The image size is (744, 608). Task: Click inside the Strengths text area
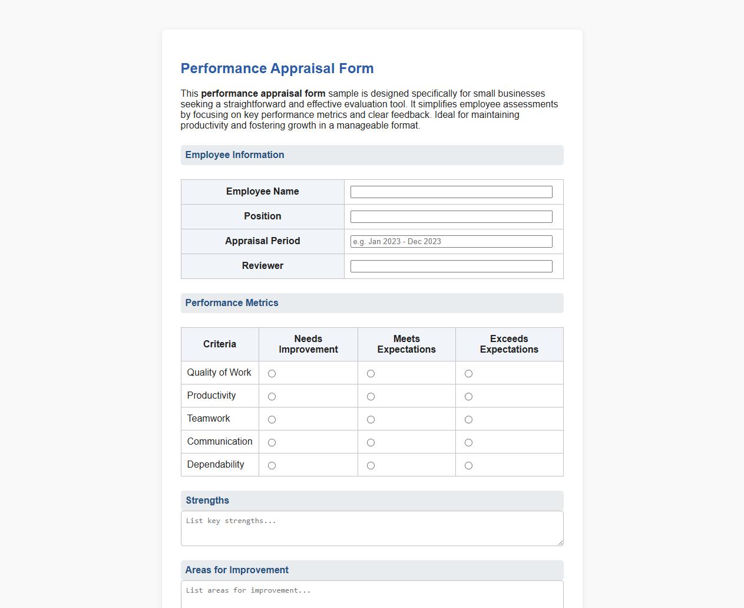[x=372, y=528]
